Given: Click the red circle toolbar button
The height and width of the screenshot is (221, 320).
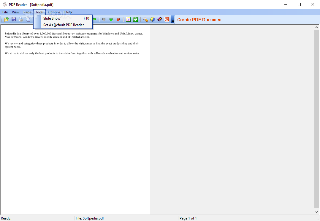Looking at the screenshot, I should 118,19.
